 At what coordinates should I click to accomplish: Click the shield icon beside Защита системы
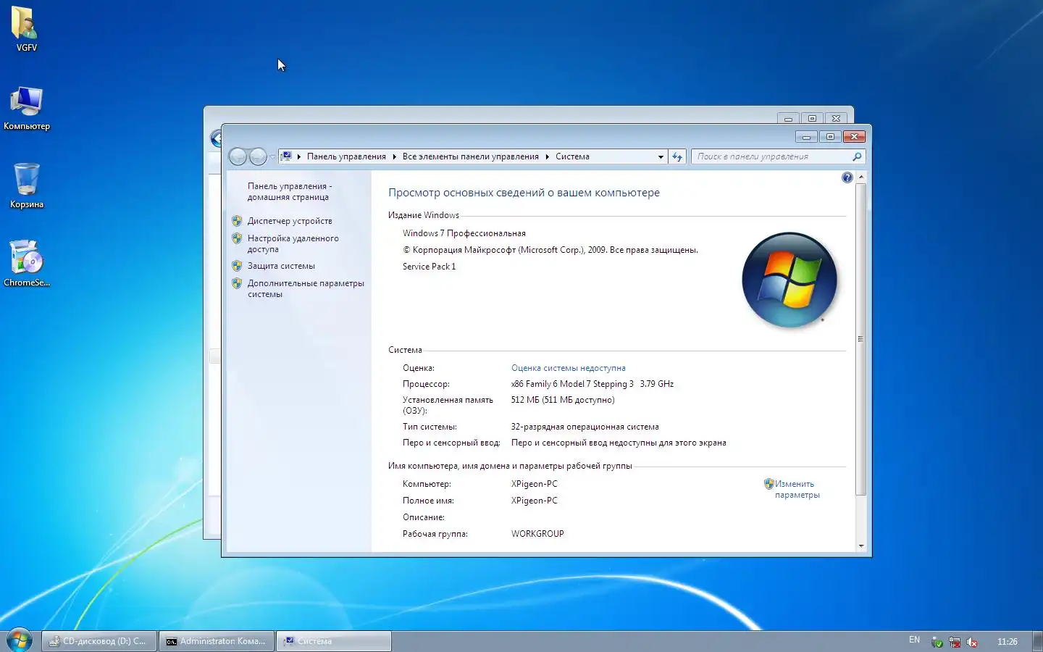(x=237, y=266)
